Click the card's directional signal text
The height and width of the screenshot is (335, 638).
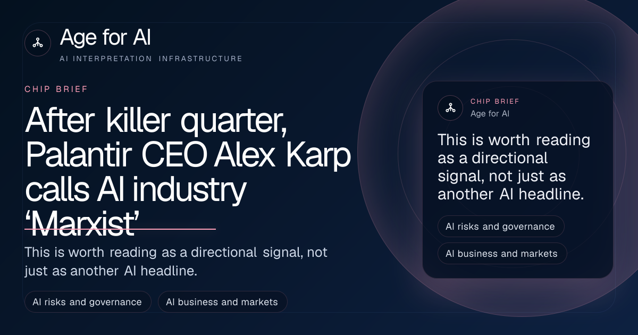(x=514, y=167)
